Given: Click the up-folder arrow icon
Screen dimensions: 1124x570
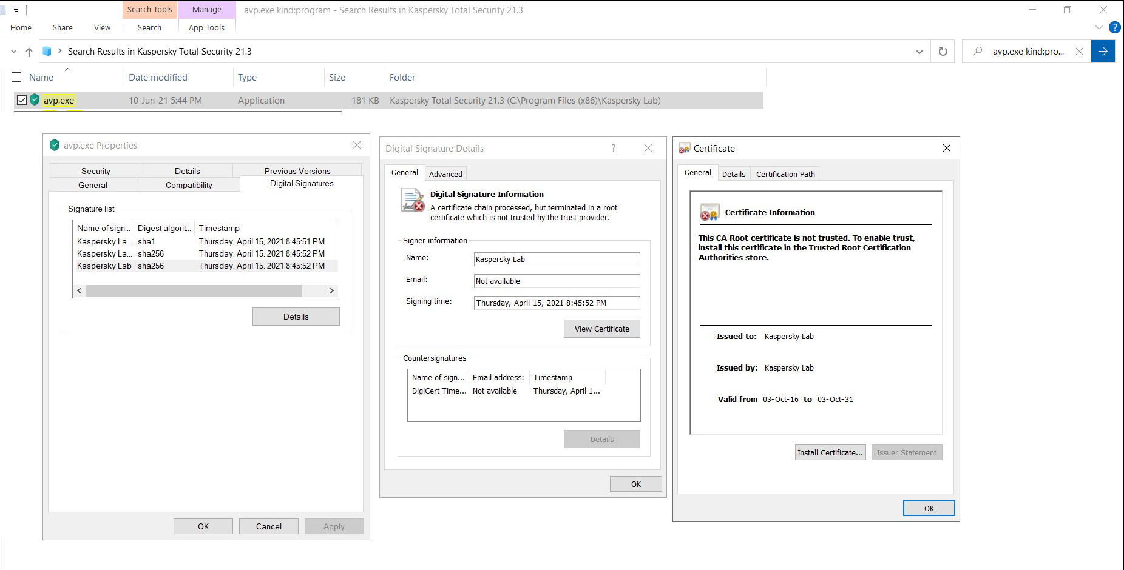Looking at the screenshot, I should (x=29, y=52).
